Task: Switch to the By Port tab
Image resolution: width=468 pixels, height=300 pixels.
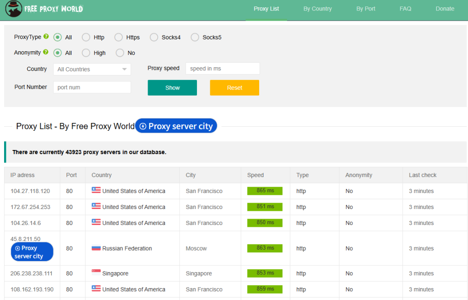Action: [366, 9]
